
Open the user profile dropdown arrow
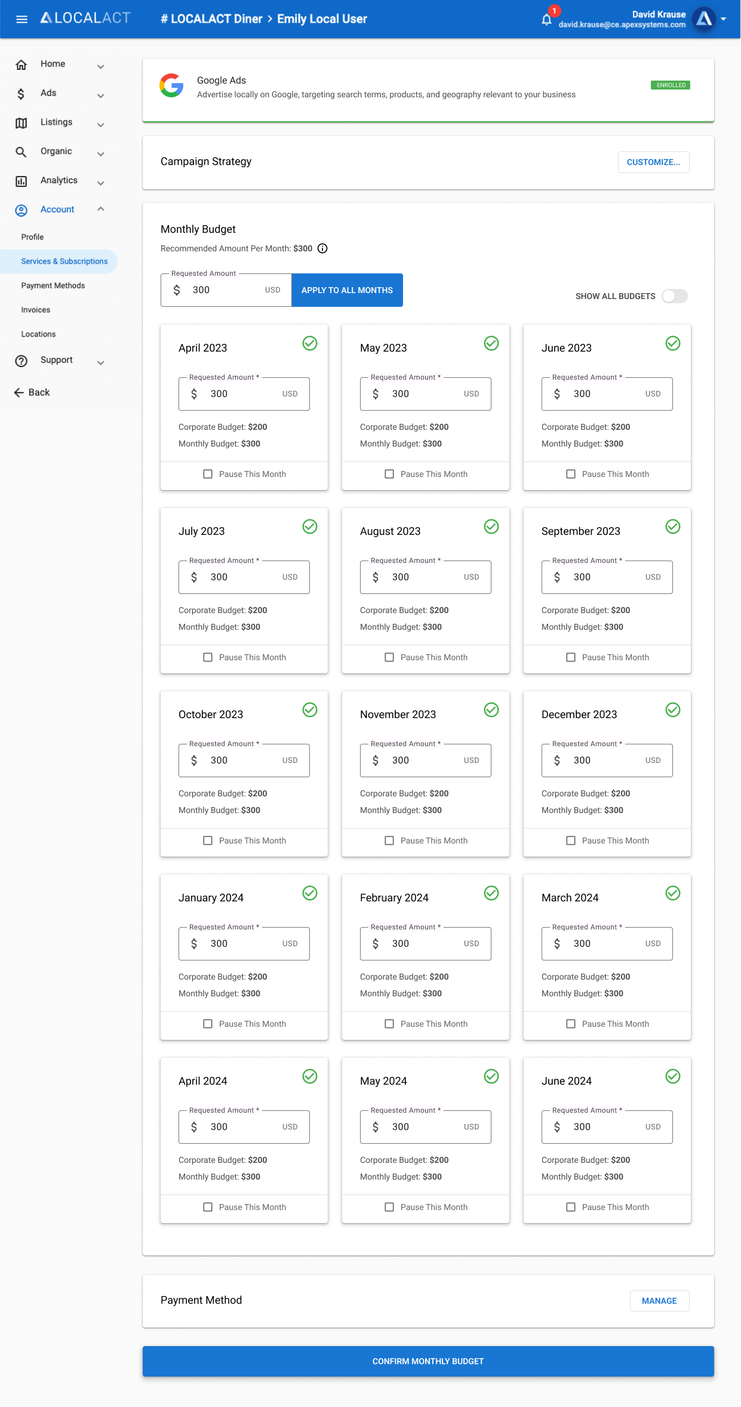(x=723, y=19)
